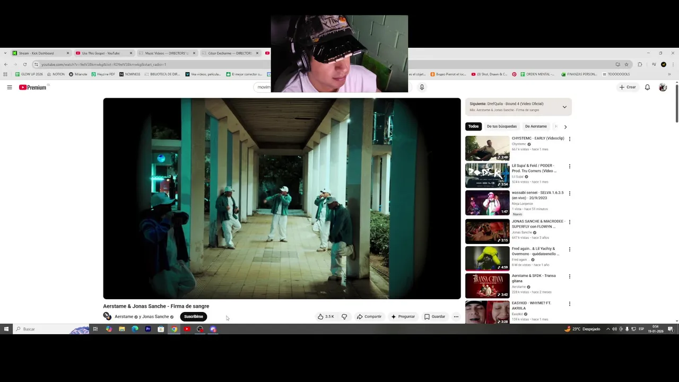Open FINANZAS PERSON... bookmark
The image size is (679, 382).
[x=579, y=74]
